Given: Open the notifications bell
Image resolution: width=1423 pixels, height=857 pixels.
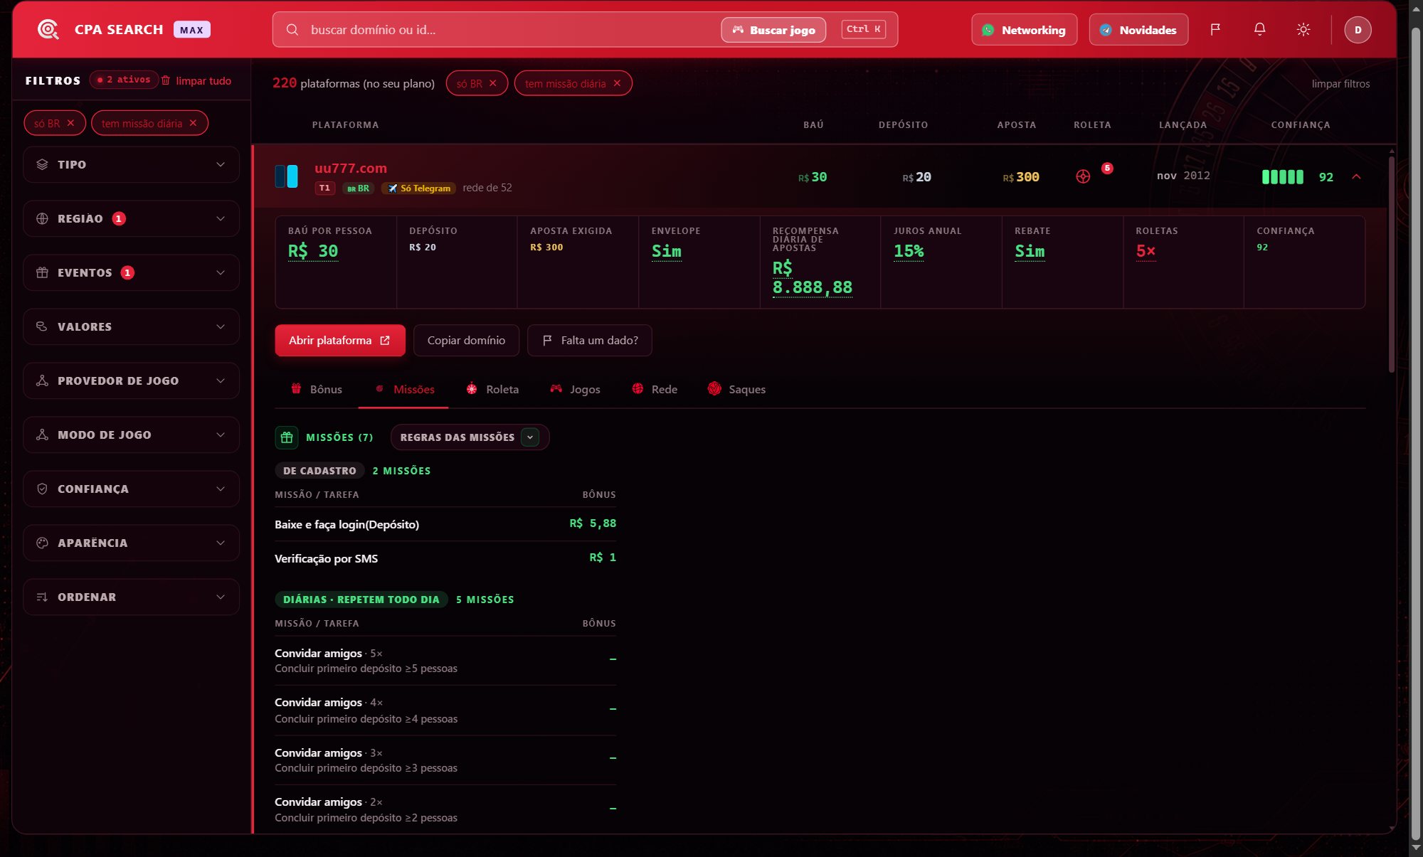Looking at the screenshot, I should (x=1259, y=29).
